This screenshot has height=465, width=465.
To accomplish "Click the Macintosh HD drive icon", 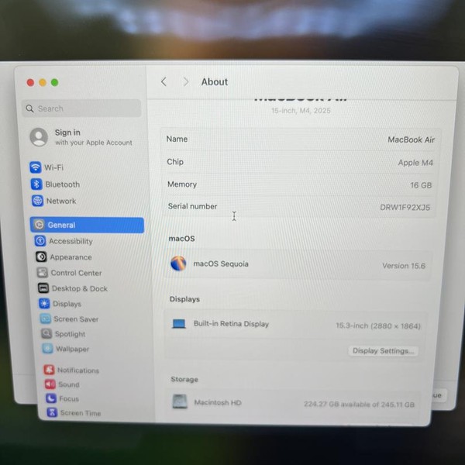I will 180,401.
